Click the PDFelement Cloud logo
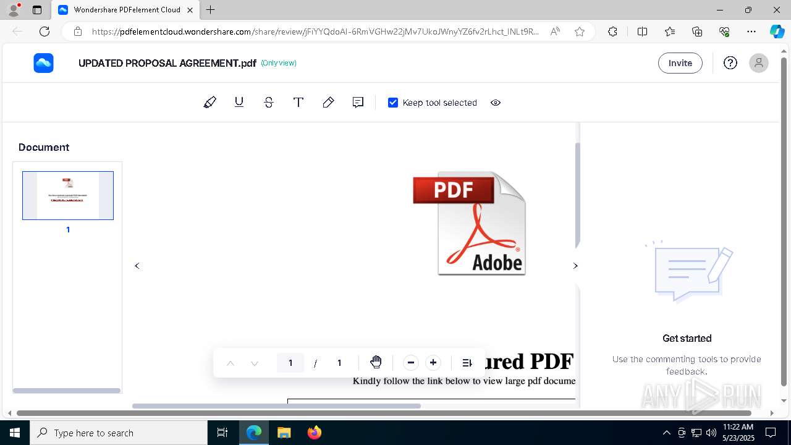This screenshot has width=791, height=445. click(x=44, y=63)
